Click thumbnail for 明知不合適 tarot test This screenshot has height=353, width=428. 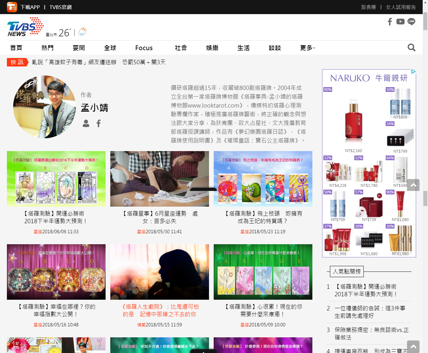pos(159,345)
